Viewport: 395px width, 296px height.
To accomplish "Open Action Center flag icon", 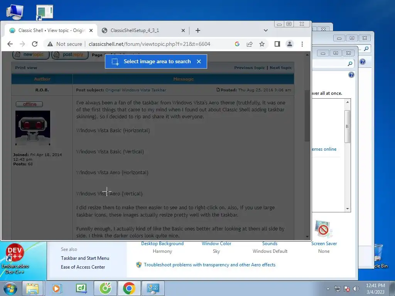I will 347,289.
